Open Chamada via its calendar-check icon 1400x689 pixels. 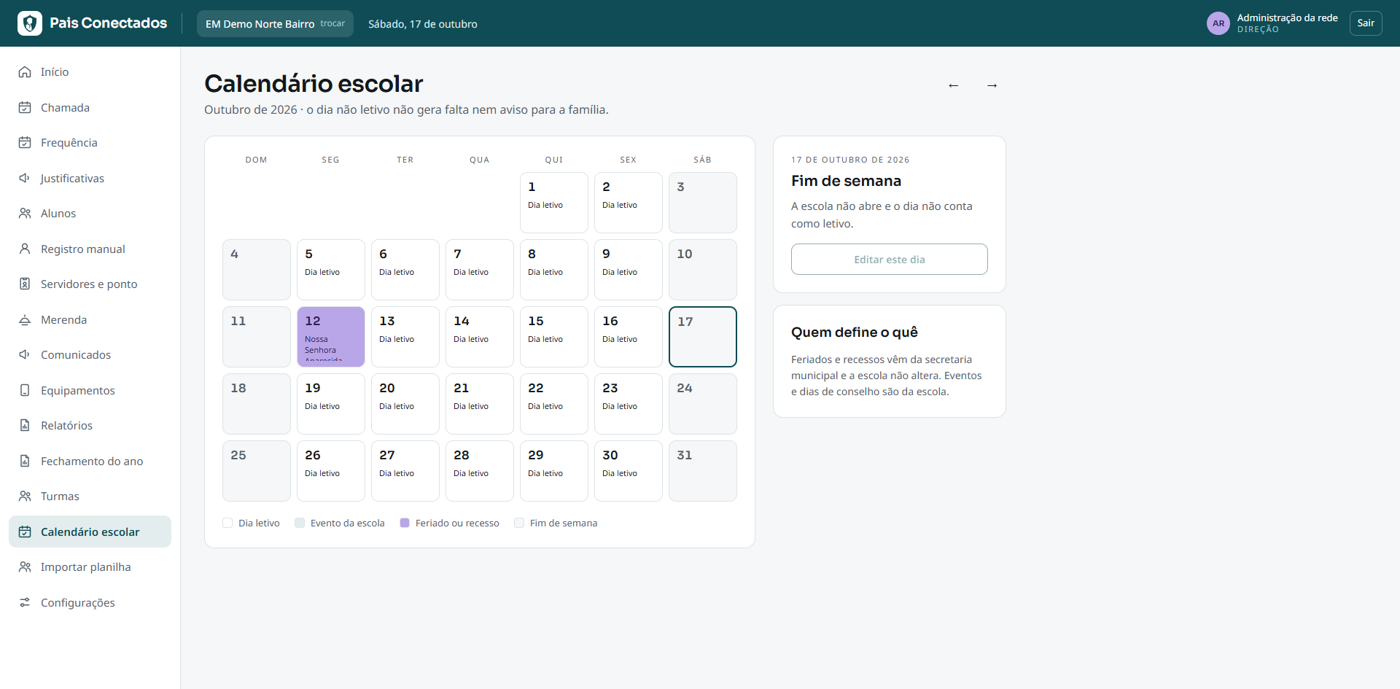pyautogui.click(x=25, y=107)
